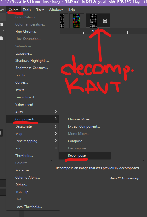Apply Linear Invert
Screen dimensions: 147x217
coord(33,97)
